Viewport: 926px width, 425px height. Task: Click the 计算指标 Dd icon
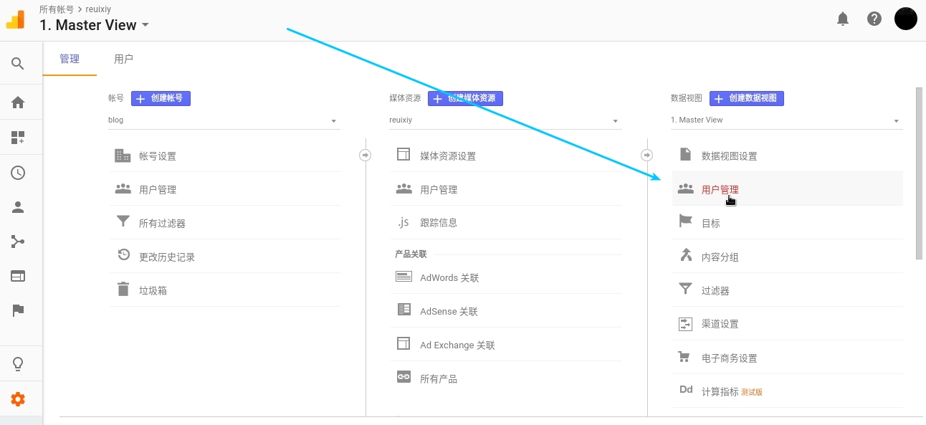(x=686, y=391)
